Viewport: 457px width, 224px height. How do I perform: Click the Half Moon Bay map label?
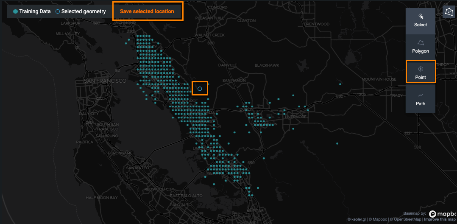102,198
